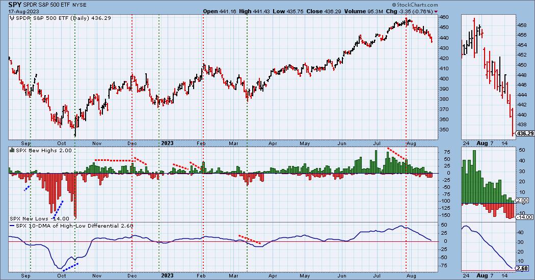This screenshot has height=280, width=535.
Task: Click the 24 date label under zoom price panel
Action: point(466,144)
